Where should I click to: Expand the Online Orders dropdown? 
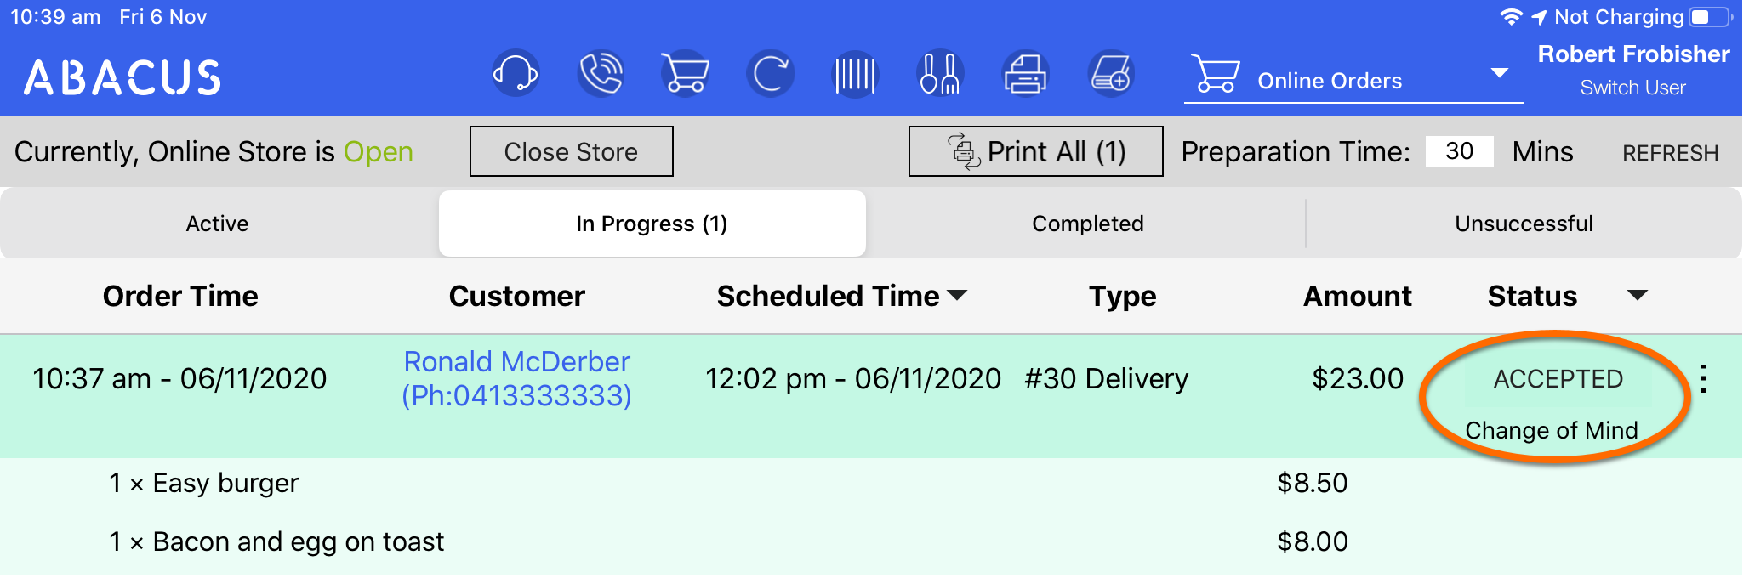[1500, 74]
